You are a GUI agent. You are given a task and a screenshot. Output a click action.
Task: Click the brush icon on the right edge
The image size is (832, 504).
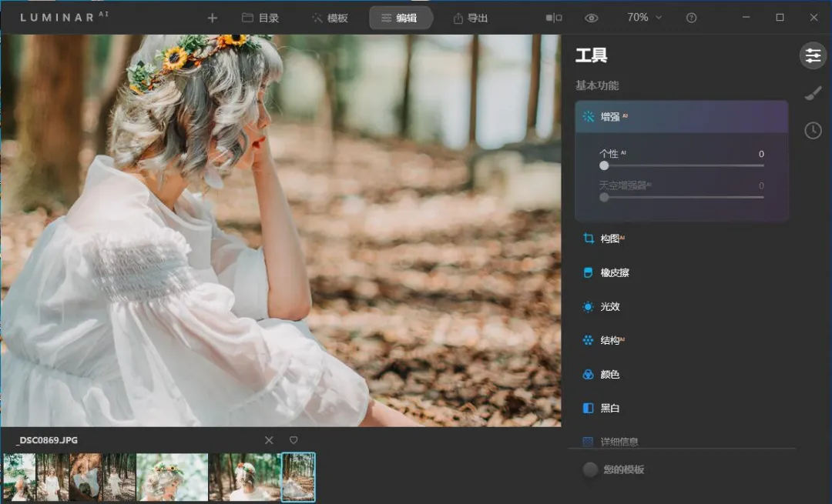pyautogui.click(x=813, y=94)
